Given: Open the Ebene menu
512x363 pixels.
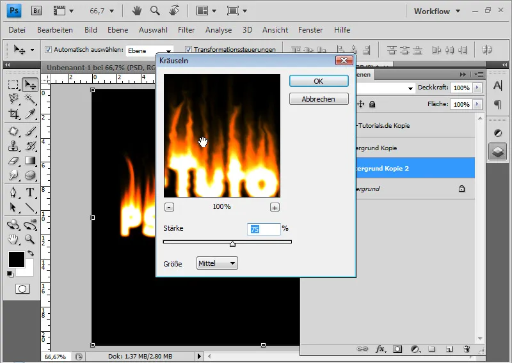Looking at the screenshot, I should [118, 30].
